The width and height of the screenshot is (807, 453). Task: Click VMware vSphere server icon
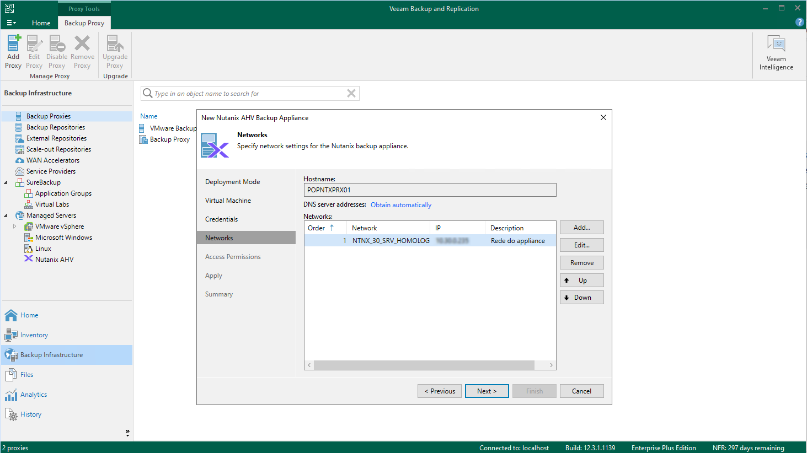click(29, 227)
